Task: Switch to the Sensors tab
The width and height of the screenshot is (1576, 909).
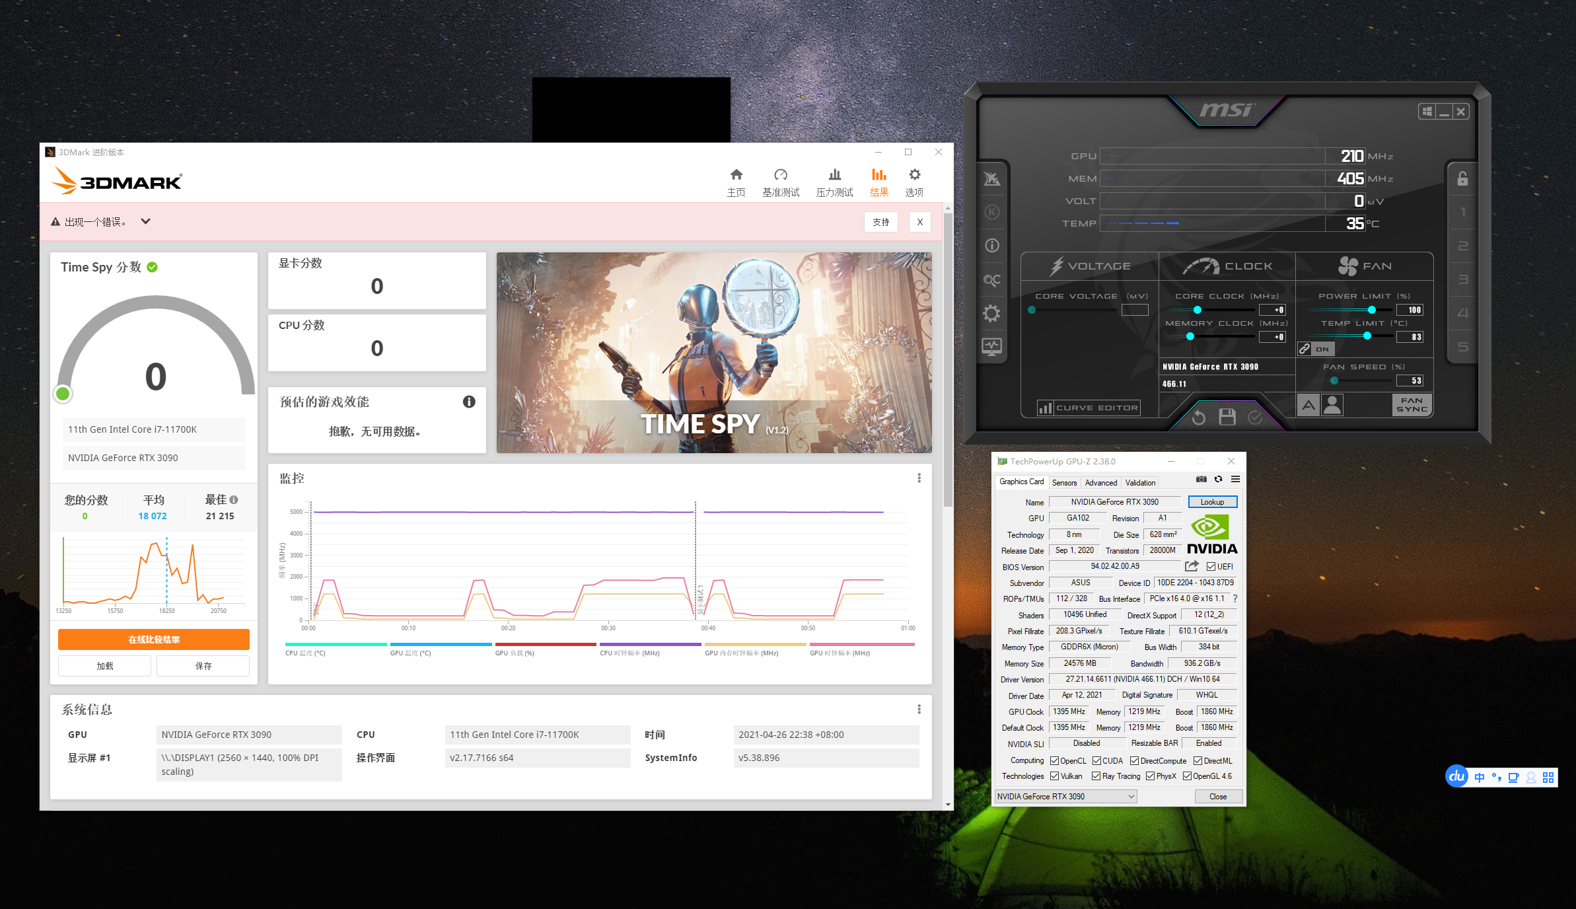Action: (1064, 483)
